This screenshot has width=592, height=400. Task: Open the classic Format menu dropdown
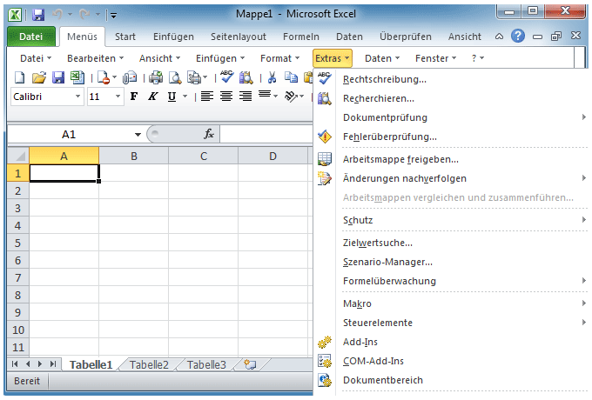279,58
